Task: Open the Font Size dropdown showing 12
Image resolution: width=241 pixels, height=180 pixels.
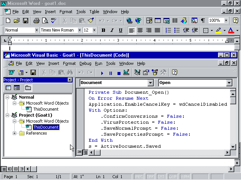Action: point(94,30)
